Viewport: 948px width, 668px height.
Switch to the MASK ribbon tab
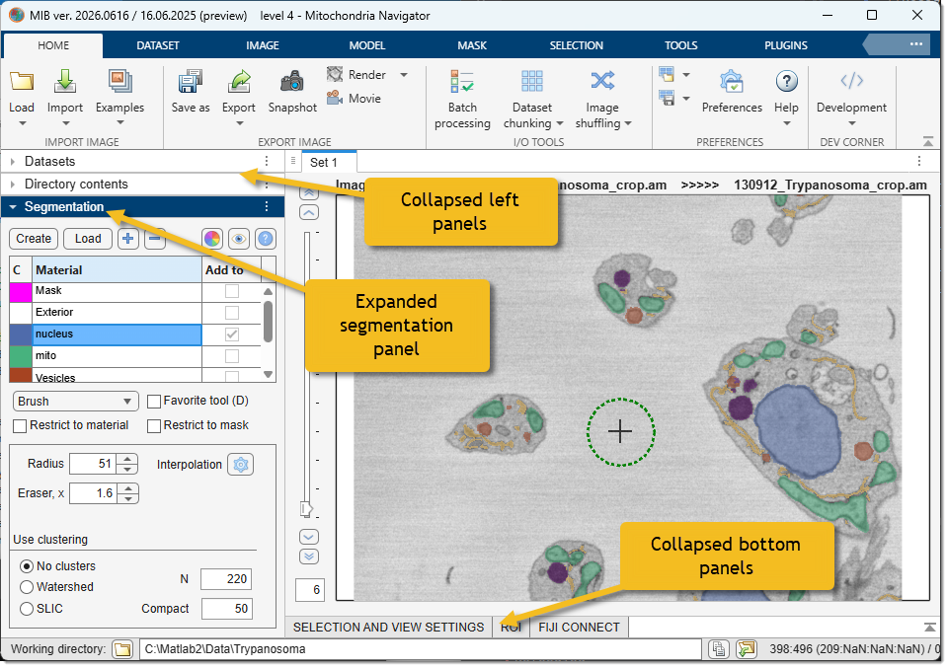point(472,45)
